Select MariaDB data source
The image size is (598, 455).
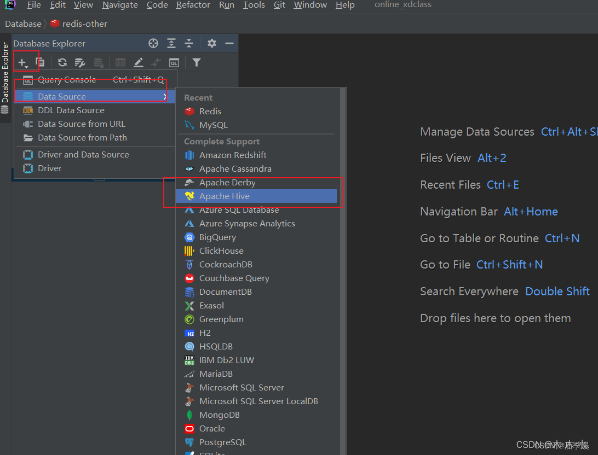(256, 374)
